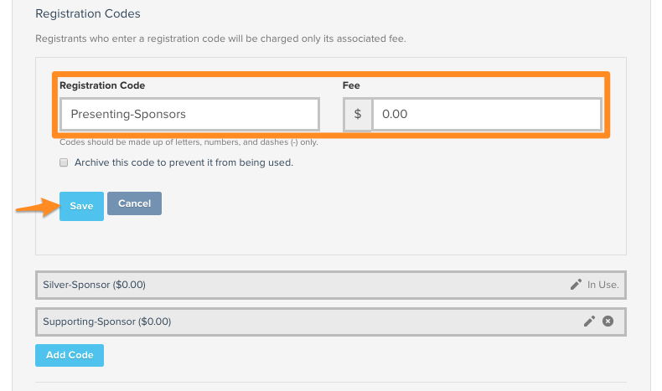This screenshot has width=662, height=391.
Task: Save the Presenting-Sponsors code
Action: click(81, 206)
